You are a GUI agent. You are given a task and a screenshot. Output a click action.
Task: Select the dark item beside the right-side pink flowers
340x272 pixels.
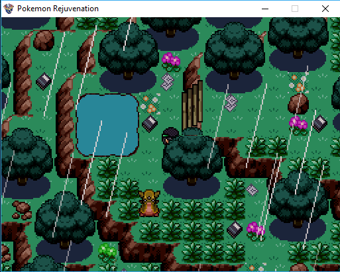[x=319, y=124]
